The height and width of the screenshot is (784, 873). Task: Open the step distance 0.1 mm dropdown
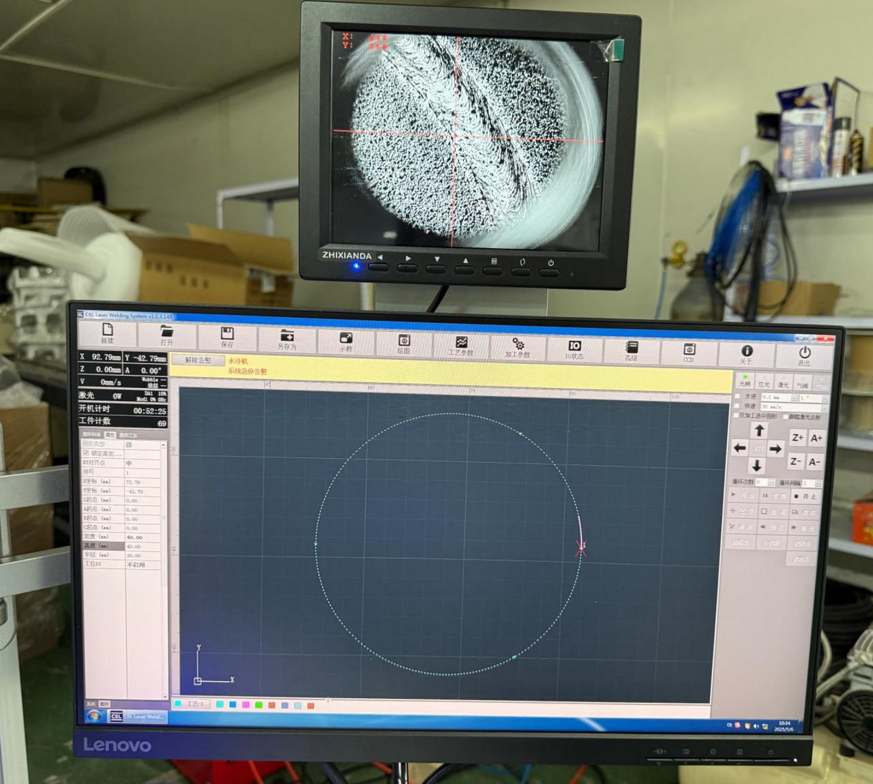pyautogui.click(x=794, y=398)
